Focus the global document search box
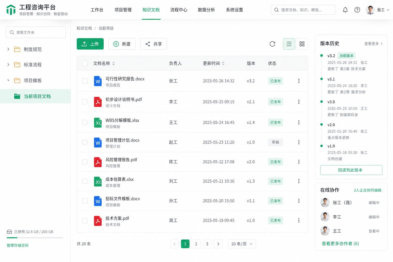Screen dimensions: 393x262 tap(303, 10)
